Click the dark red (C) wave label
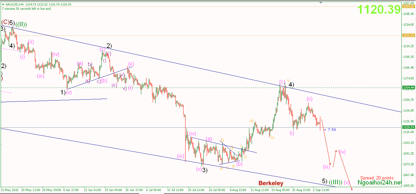Screen dimensions: 416x194 [x=5, y=22]
